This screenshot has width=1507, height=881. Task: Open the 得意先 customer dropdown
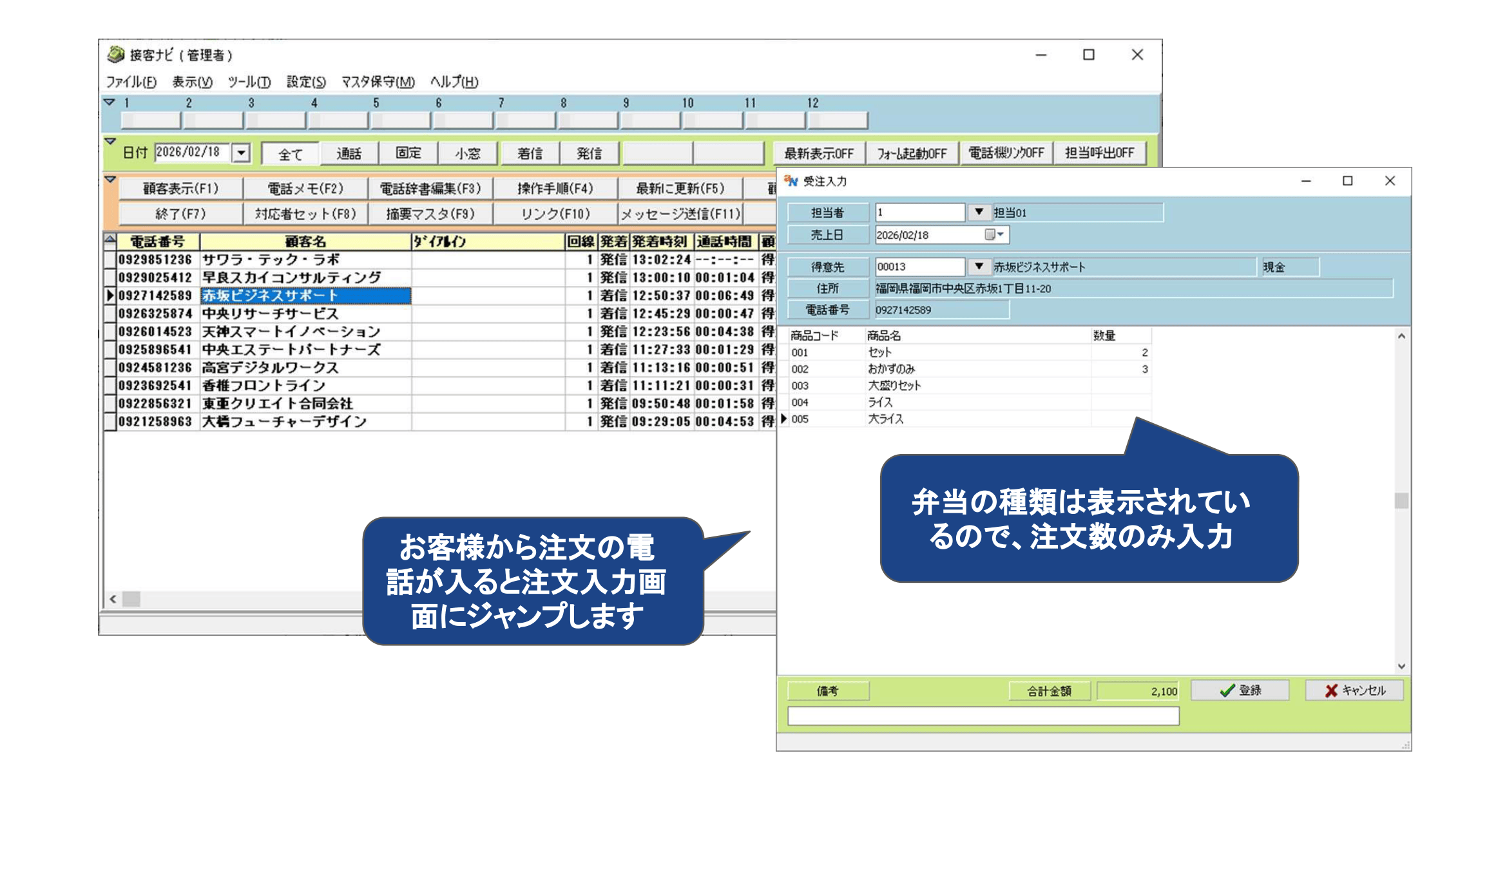(980, 267)
